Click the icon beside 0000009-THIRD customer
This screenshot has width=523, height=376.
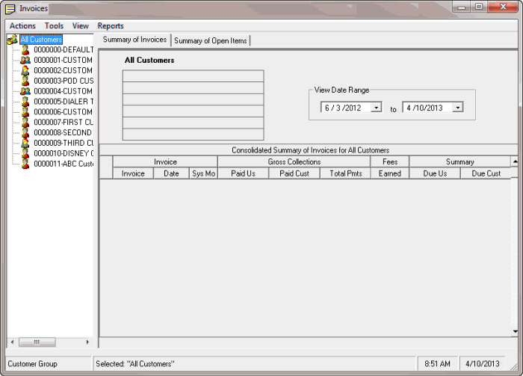[x=25, y=143]
